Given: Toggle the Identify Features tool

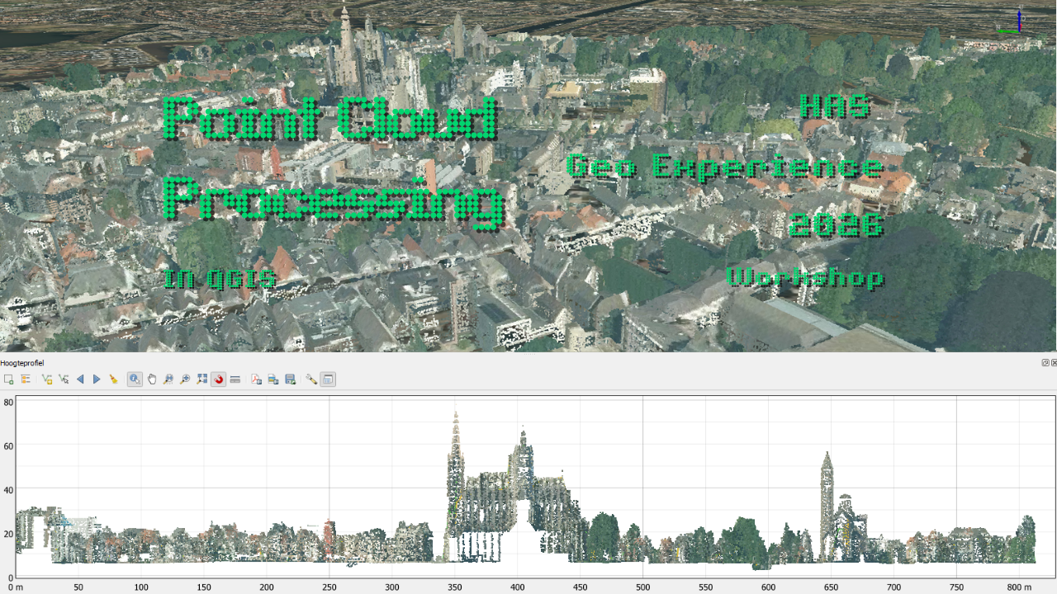Looking at the screenshot, I should point(135,379).
